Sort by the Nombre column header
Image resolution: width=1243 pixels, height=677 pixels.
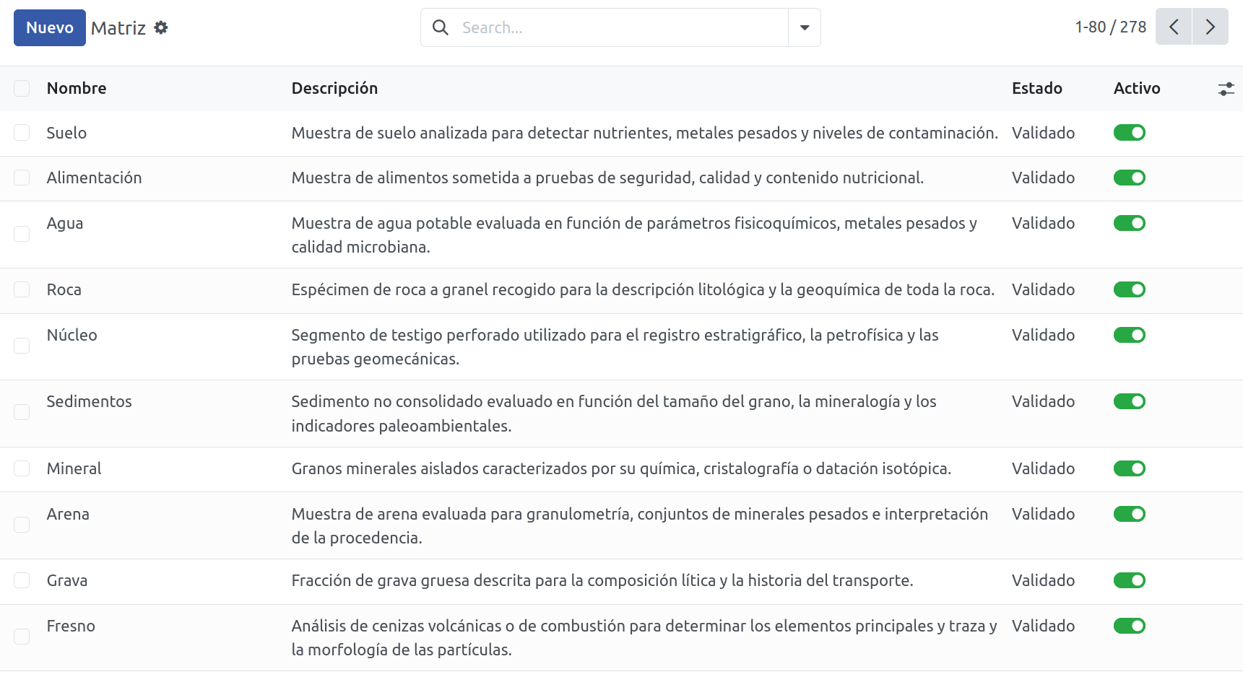[77, 88]
